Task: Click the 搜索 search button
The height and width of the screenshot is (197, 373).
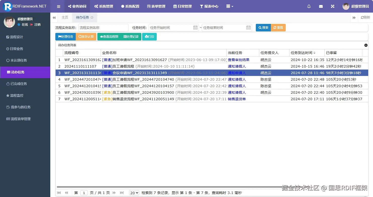Action: click(263, 28)
